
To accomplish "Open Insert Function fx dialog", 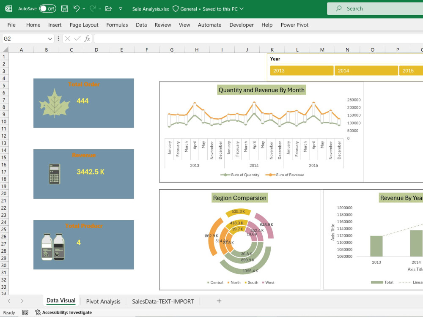I will pyautogui.click(x=87, y=38).
